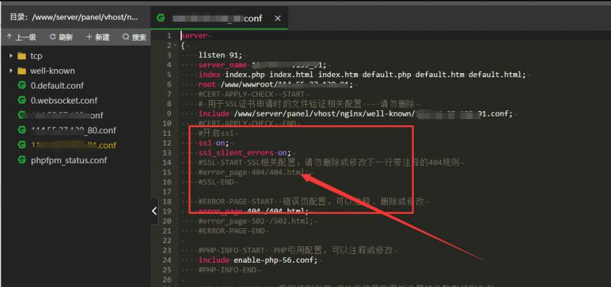Click the nginx icon beside 0.default.conf

(22, 85)
